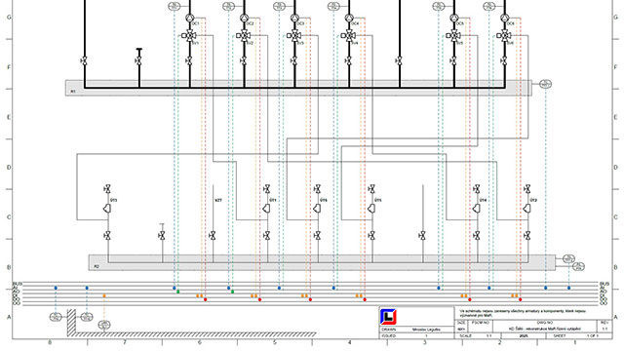Click the VZT branch label

coord(218,200)
